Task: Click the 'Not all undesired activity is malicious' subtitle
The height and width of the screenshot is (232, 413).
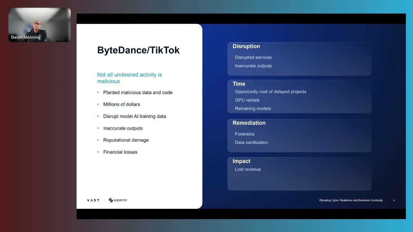Action: (x=129, y=78)
